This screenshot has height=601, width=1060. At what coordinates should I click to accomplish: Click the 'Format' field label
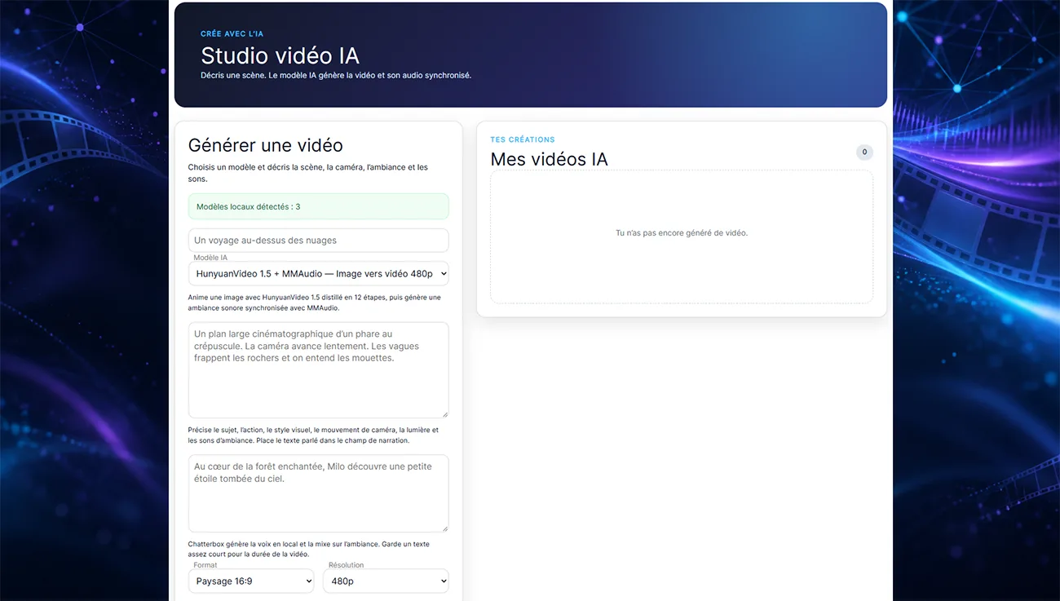205,565
